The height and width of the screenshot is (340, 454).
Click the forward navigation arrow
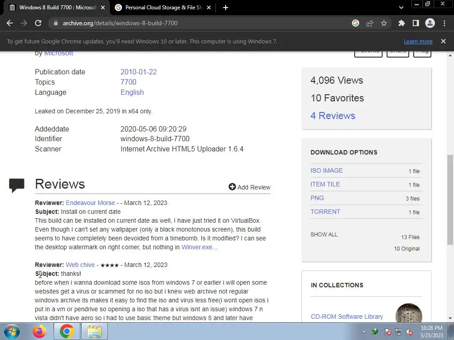pyautogui.click(x=24, y=23)
